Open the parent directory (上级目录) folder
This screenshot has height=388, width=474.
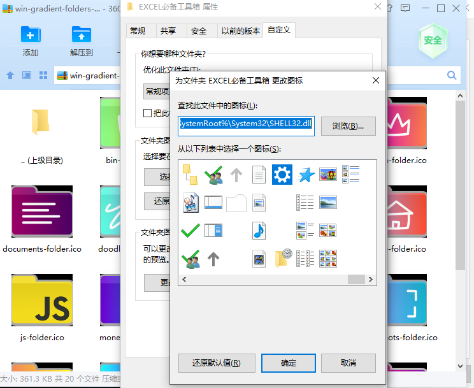point(40,122)
